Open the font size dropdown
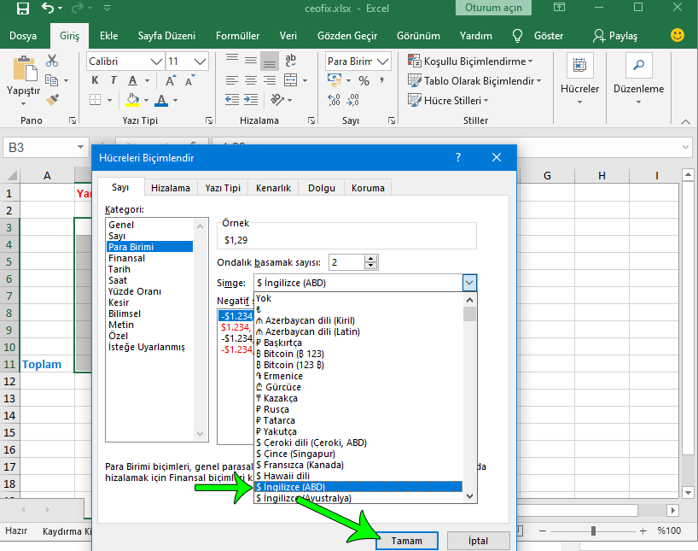Image resolution: width=698 pixels, height=551 pixels. [201, 62]
